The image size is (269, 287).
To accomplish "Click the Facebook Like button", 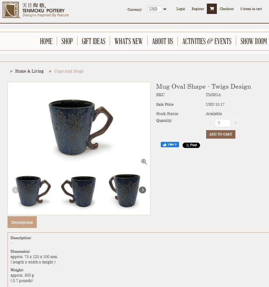I will coord(170,145).
